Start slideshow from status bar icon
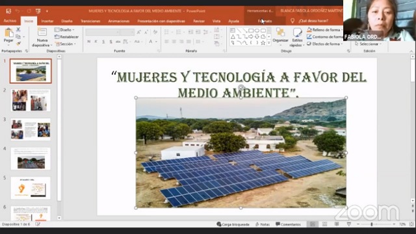 (349, 224)
